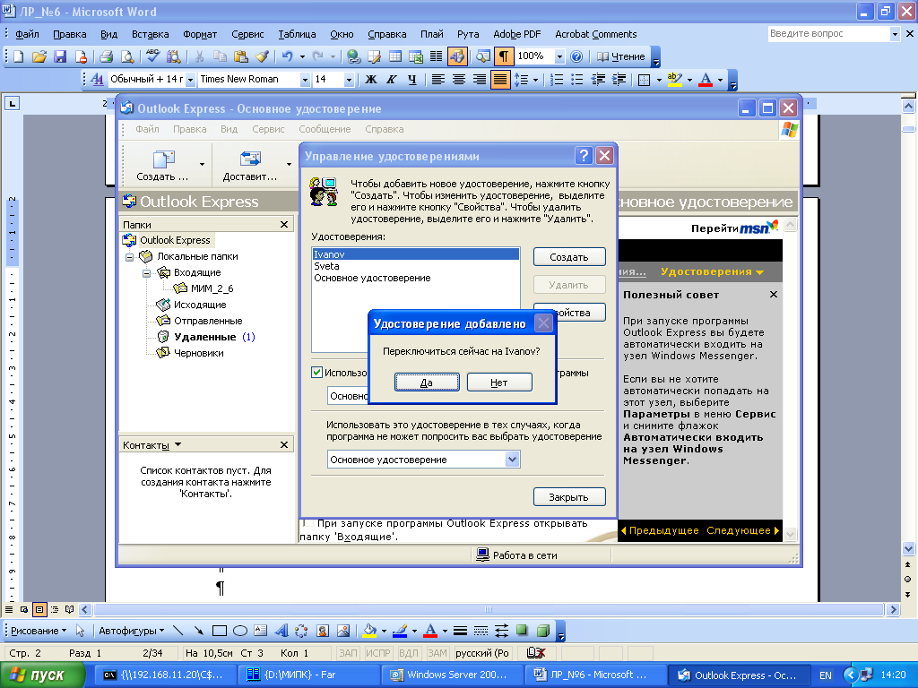Collapse the Локальные папки tree node

pyautogui.click(x=130, y=257)
